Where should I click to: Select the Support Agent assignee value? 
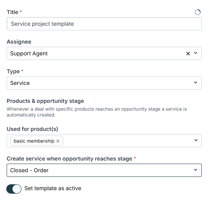point(29,53)
